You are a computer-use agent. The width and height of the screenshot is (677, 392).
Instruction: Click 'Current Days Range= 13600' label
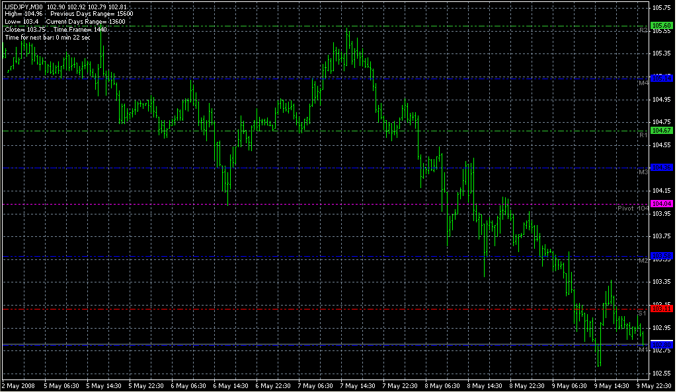[85, 22]
